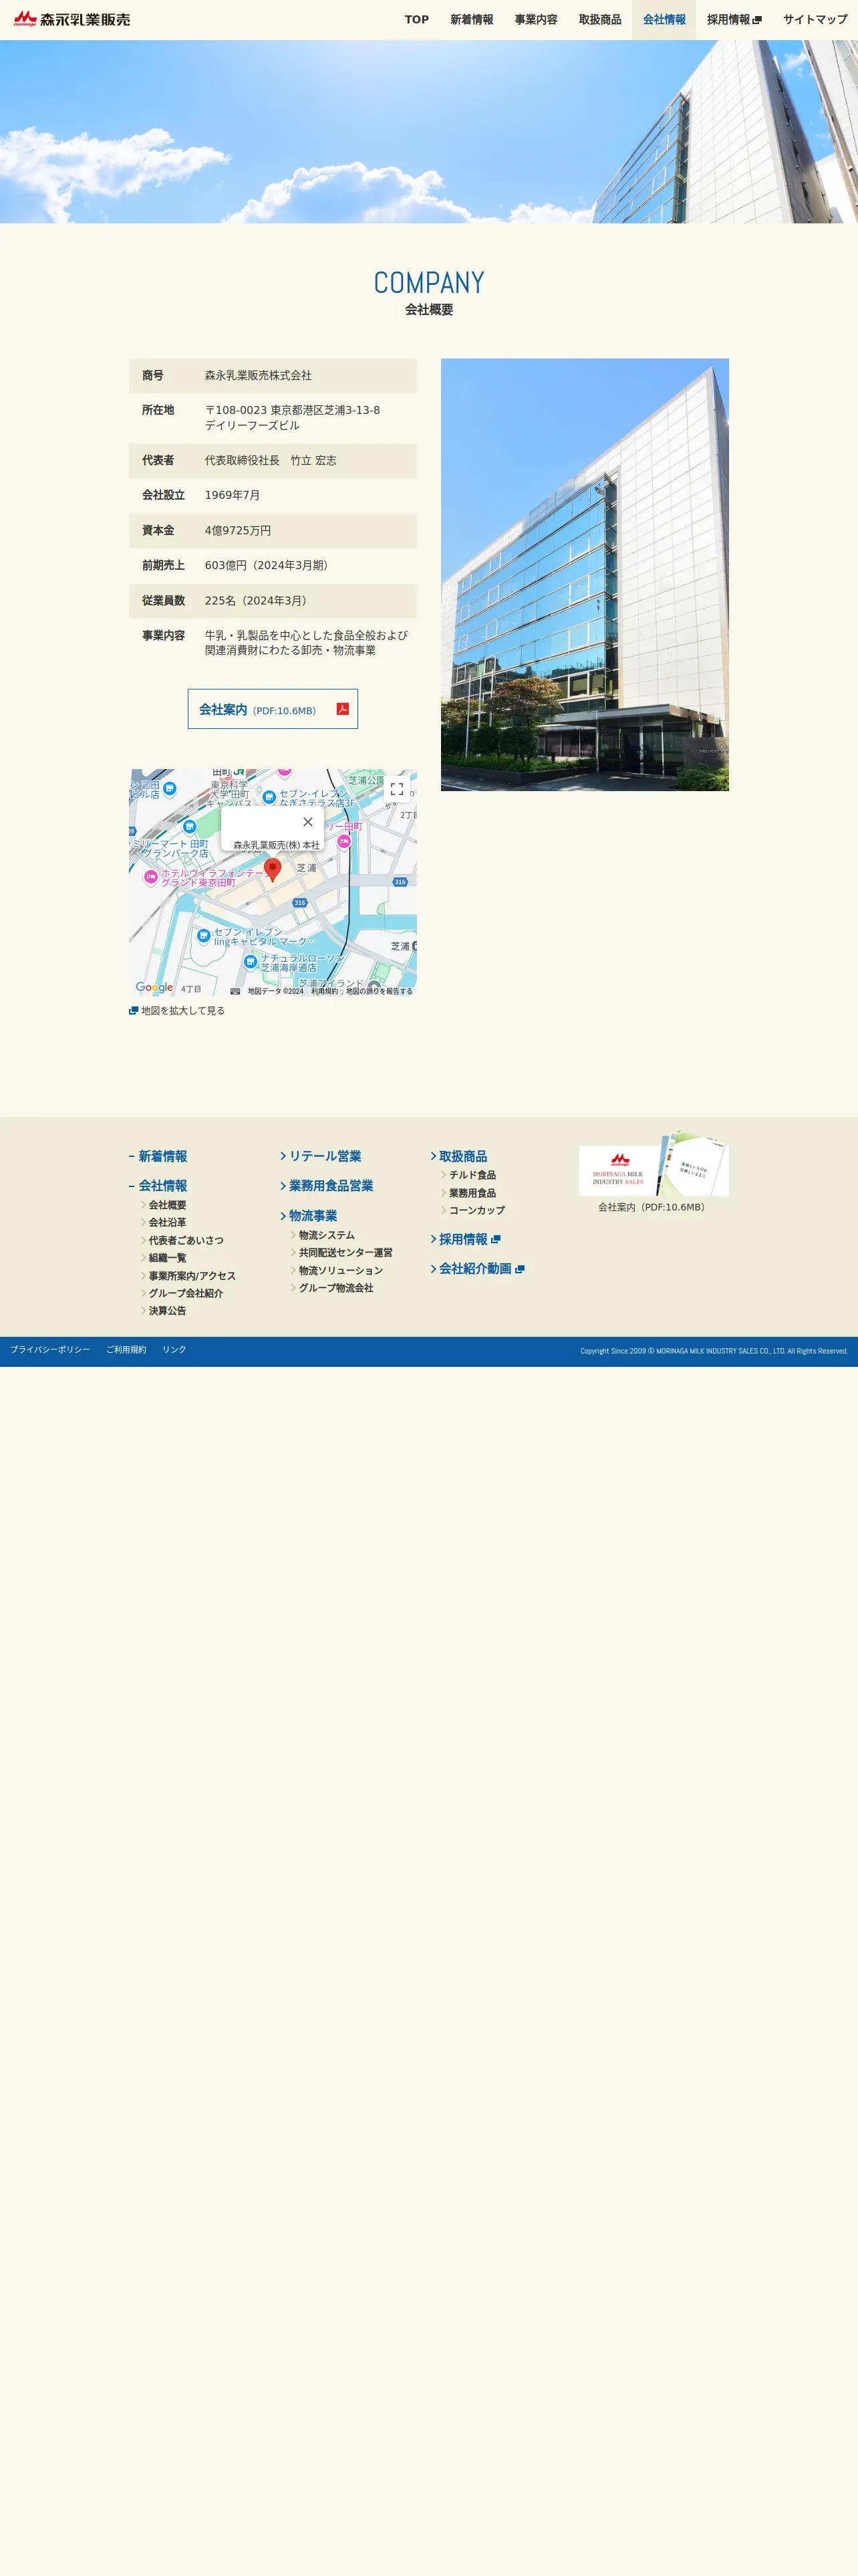The width and height of the screenshot is (858, 2576).
Task: Click the ホテルヴィラフォンテーヌ hotel marker icon
Action: point(151,877)
